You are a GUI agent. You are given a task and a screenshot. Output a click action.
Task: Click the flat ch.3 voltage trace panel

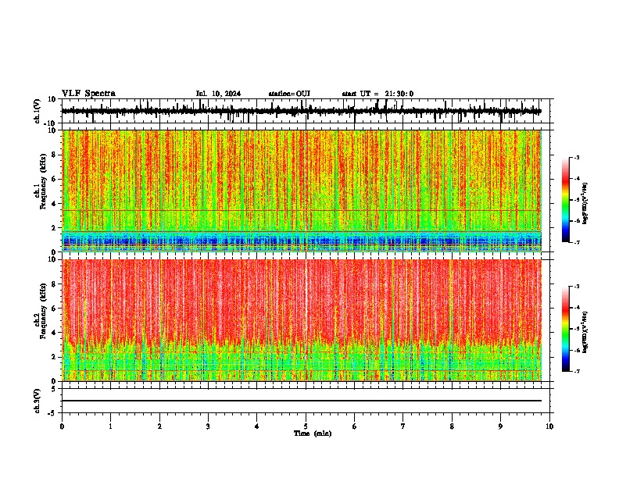click(306, 401)
